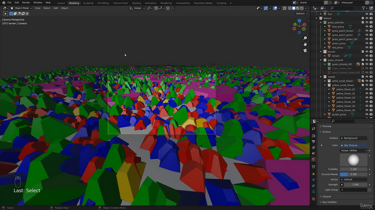This screenshot has height=210, width=375.
Task: Open the Render properties tab
Action: tap(313, 136)
